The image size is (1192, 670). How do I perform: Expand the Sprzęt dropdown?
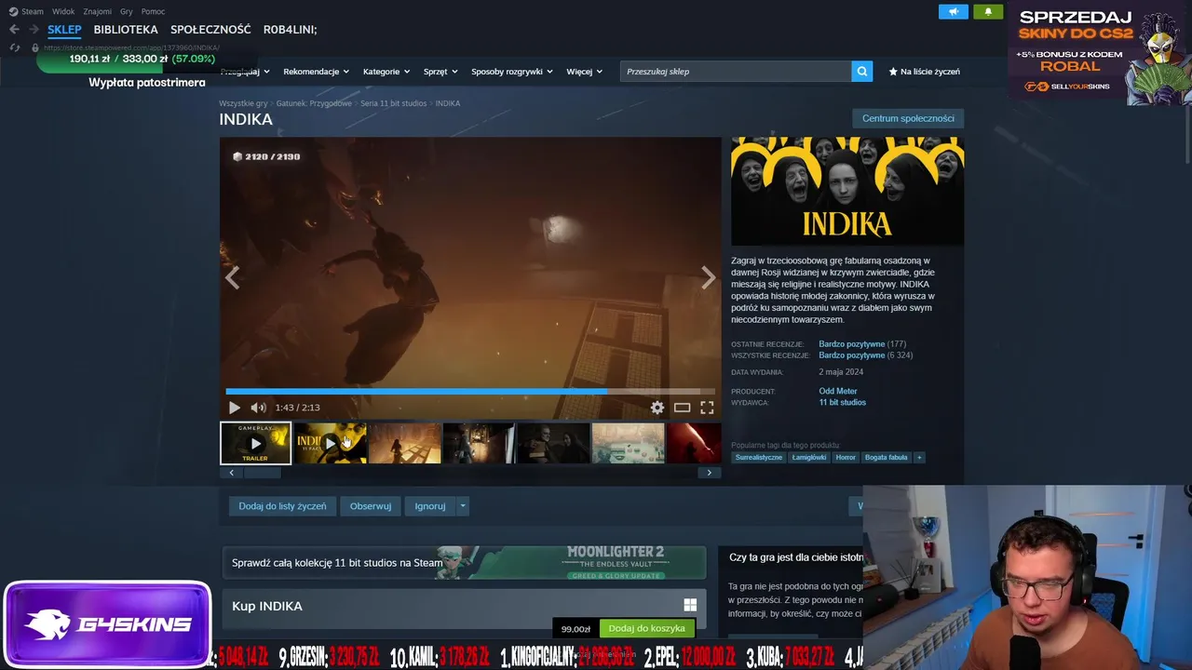(440, 72)
